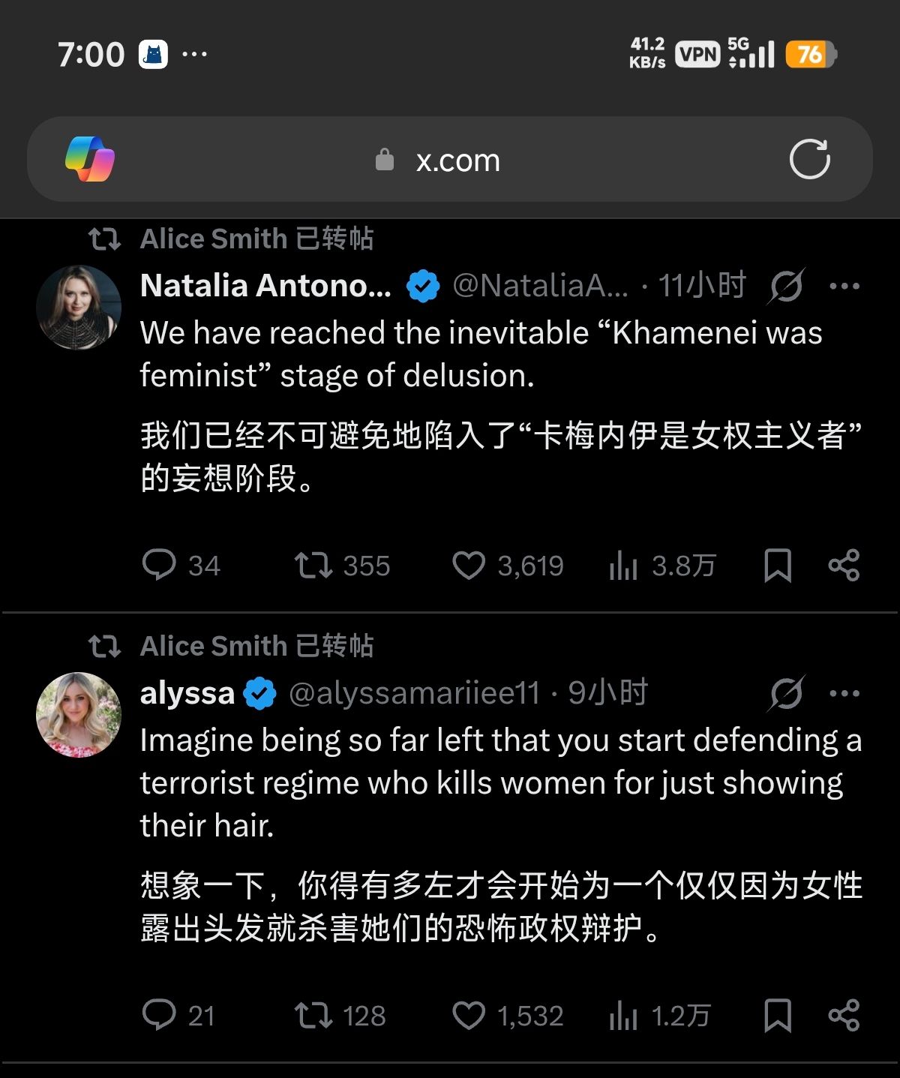Reply to Natalia Antonova's post

pos(159,566)
